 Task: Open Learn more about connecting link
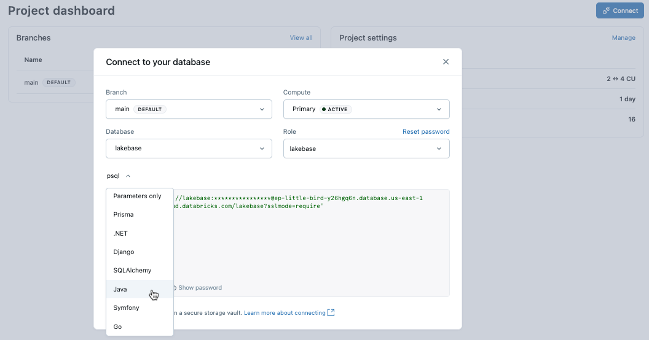[x=285, y=313]
